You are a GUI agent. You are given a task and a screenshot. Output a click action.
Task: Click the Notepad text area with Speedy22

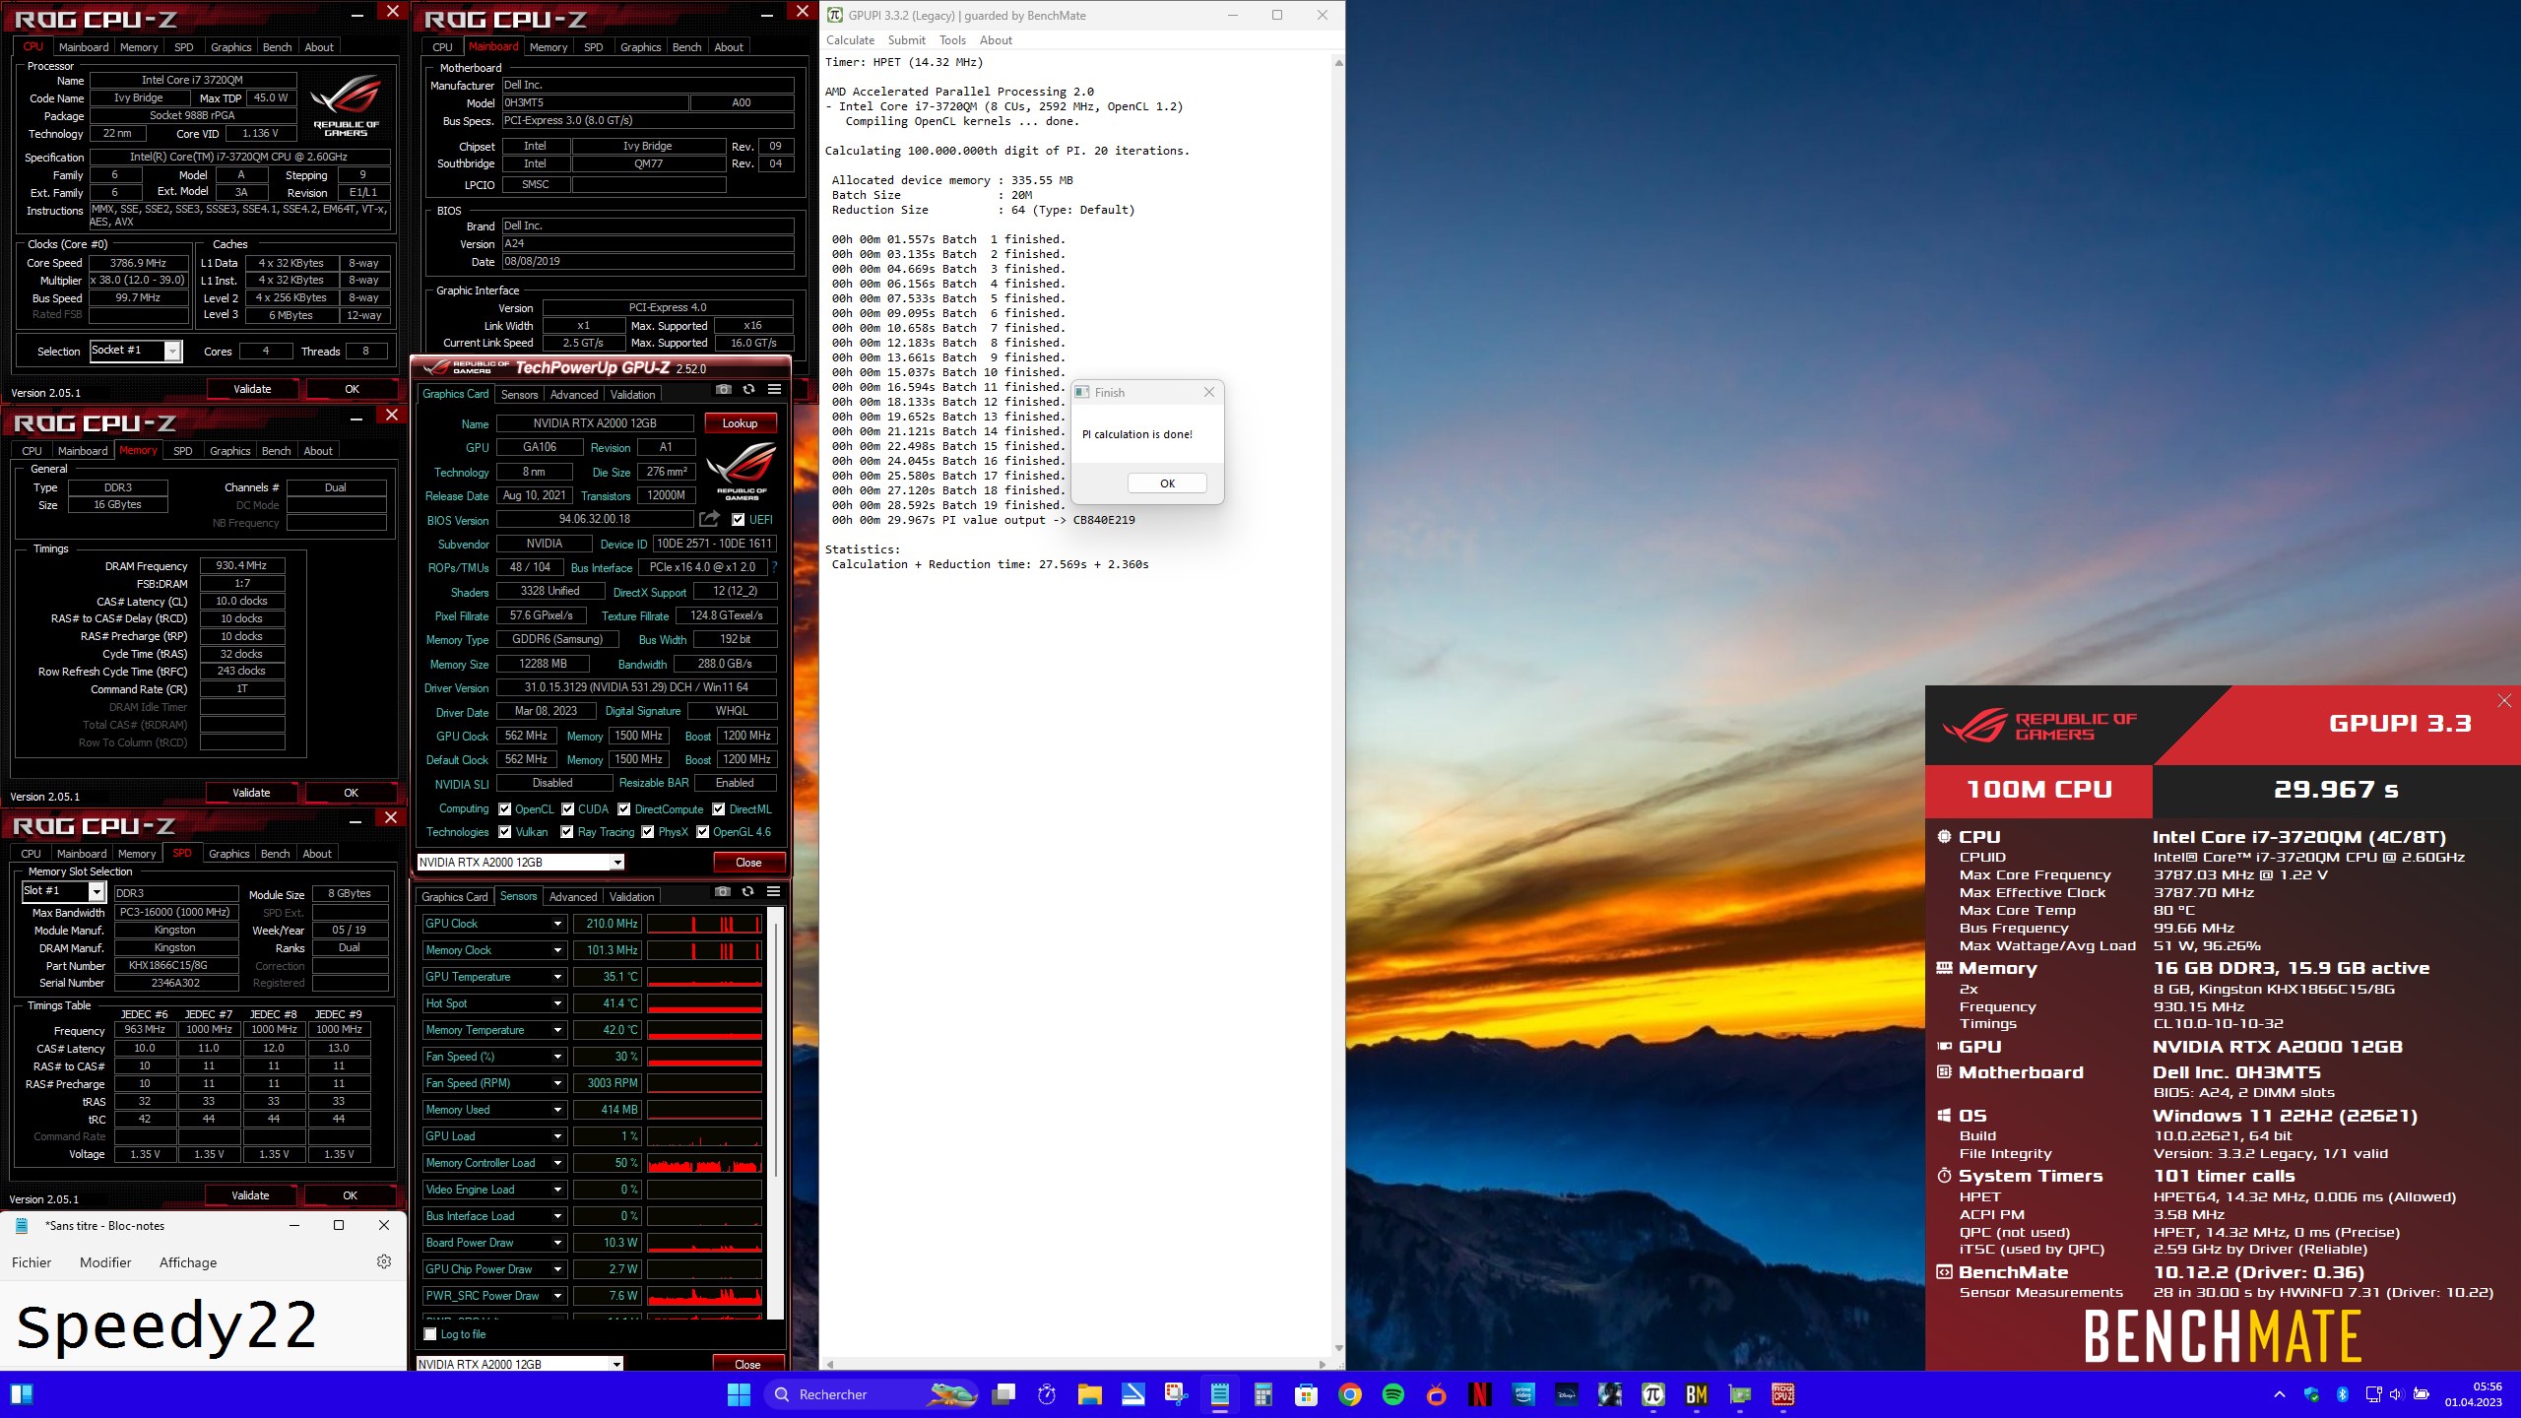[203, 1324]
